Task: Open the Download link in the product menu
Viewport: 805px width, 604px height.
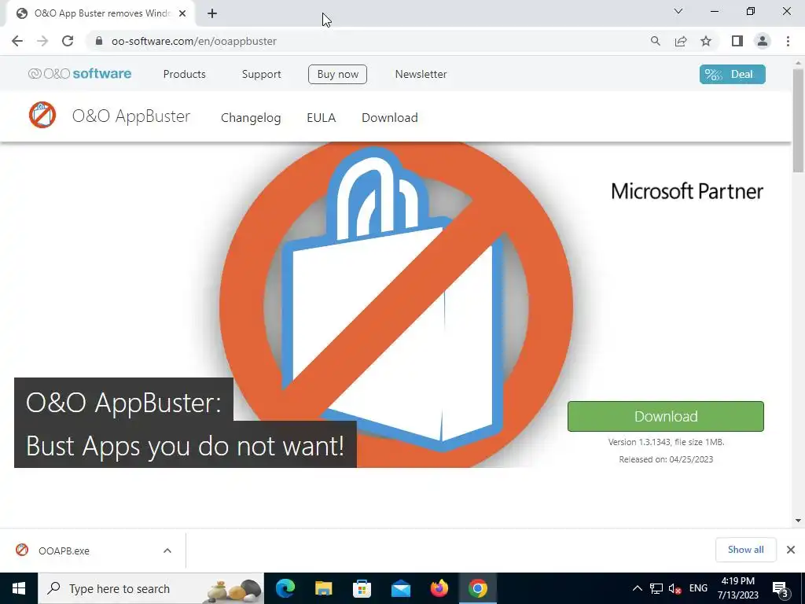Action: pyautogui.click(x=390, y=118)
